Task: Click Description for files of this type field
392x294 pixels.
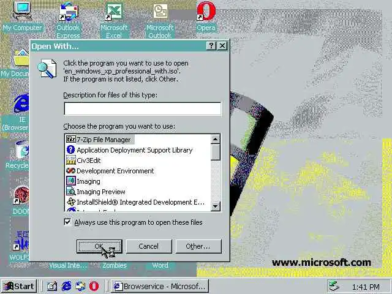Action: (143, 109)
